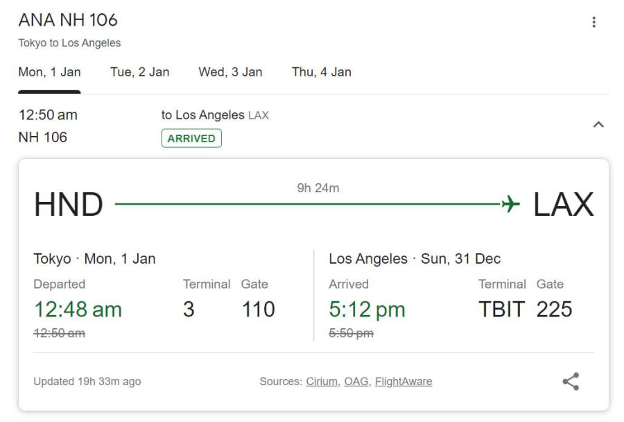Click the 12:48 am departure time
624x422 pixels.
[x=78, y=310]
